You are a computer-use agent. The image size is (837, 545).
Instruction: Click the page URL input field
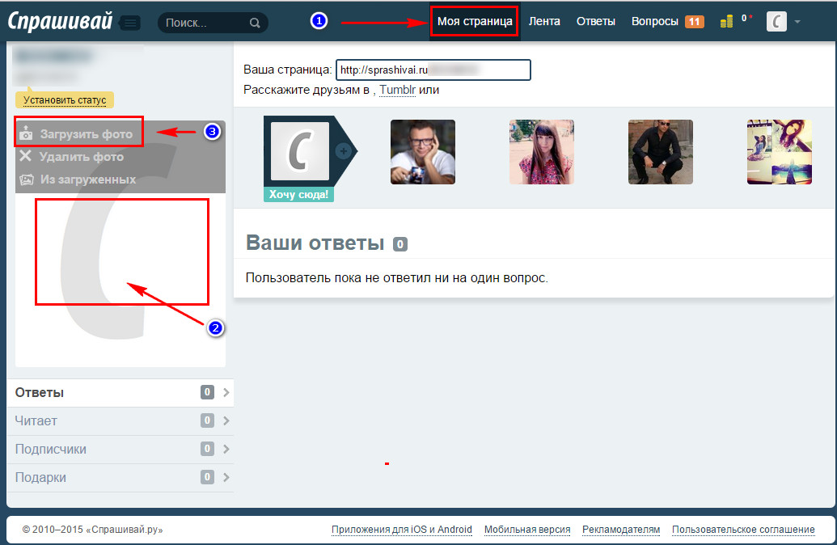[x=433, y=70]
